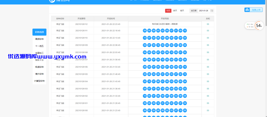Click the issue number 20210126112
267x117 pixels.
(81, 24)
